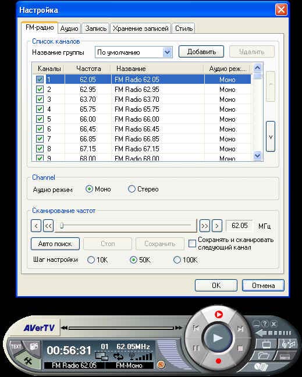Seek frequency backward with double left arrows
The width and height of the screenshot is (302, 377).
coord(48,226)
